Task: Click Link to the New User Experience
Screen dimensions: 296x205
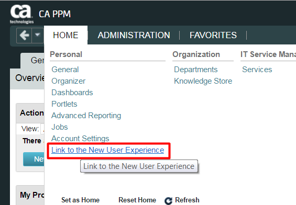Action: pyautogui.click(x=108, y=150)
